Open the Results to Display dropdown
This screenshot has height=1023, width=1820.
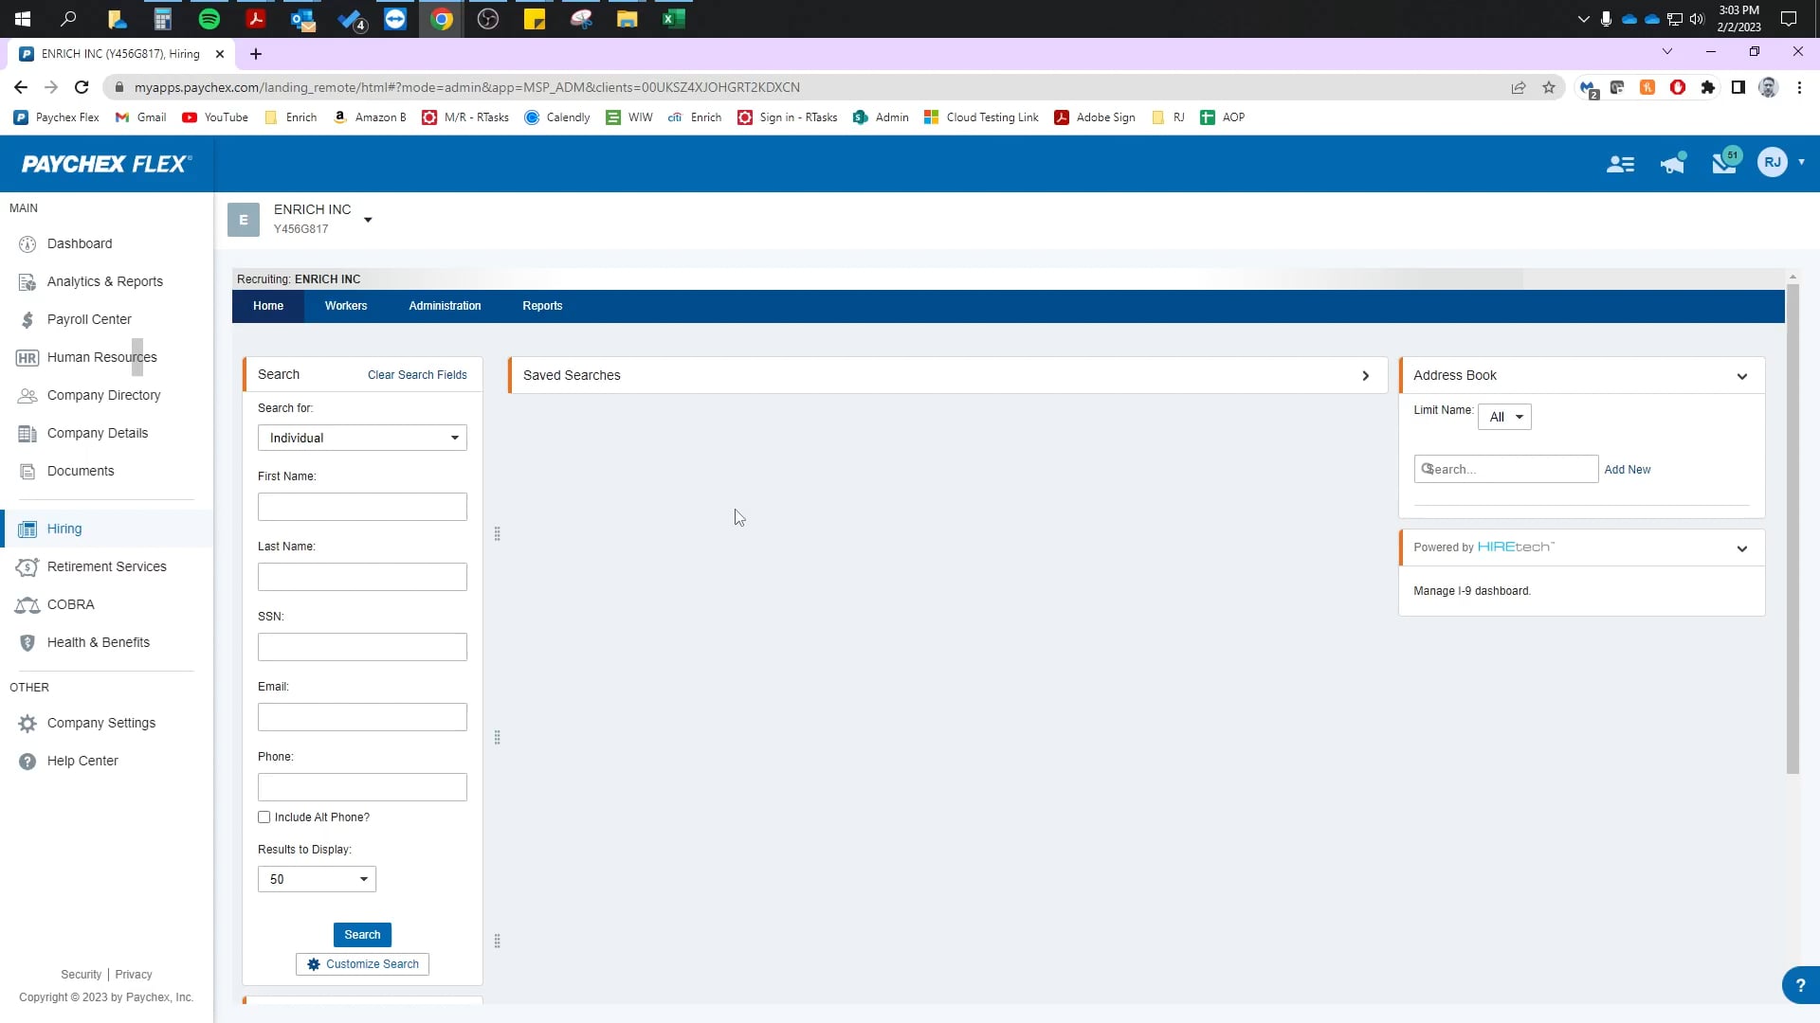[x=317, y=879]
